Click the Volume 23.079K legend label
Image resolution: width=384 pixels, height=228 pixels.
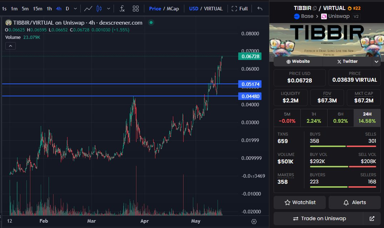[x=23, y=37]
